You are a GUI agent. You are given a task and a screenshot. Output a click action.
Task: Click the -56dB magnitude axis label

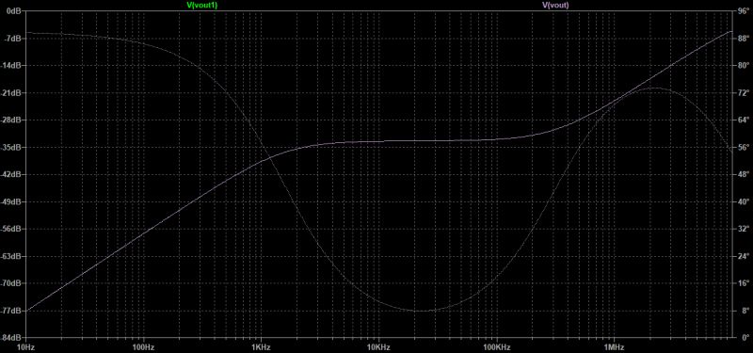coord(11,229)
